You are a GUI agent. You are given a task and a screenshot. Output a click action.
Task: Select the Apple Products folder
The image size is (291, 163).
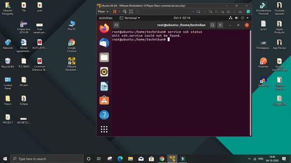pos(279,27)
